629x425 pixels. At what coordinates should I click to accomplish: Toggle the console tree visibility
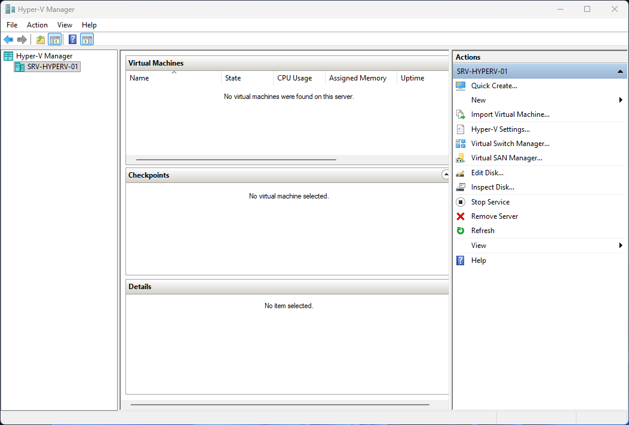coord(55,39)
